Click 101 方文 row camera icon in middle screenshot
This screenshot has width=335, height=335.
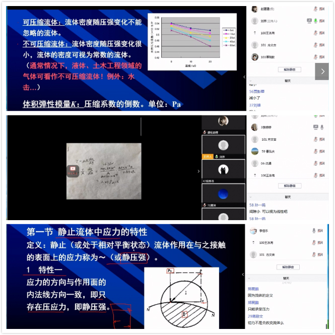pos(322,140)
